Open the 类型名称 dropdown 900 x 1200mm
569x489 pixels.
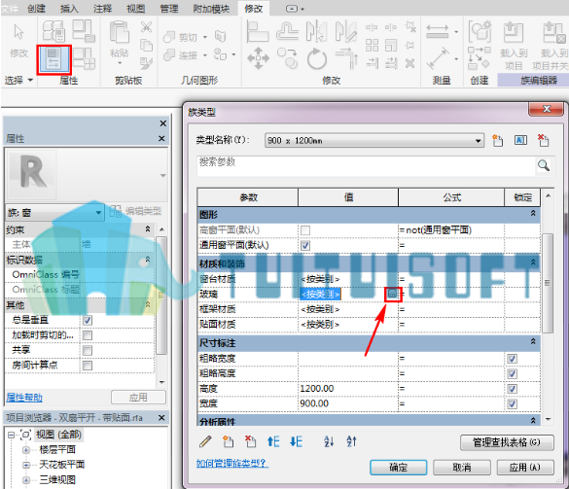(x=374, y=140)
